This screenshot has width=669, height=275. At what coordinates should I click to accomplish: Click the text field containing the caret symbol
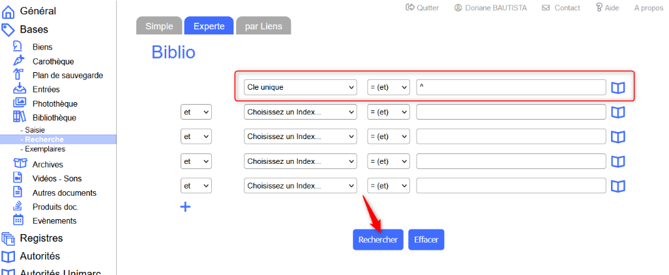[511, 87]
